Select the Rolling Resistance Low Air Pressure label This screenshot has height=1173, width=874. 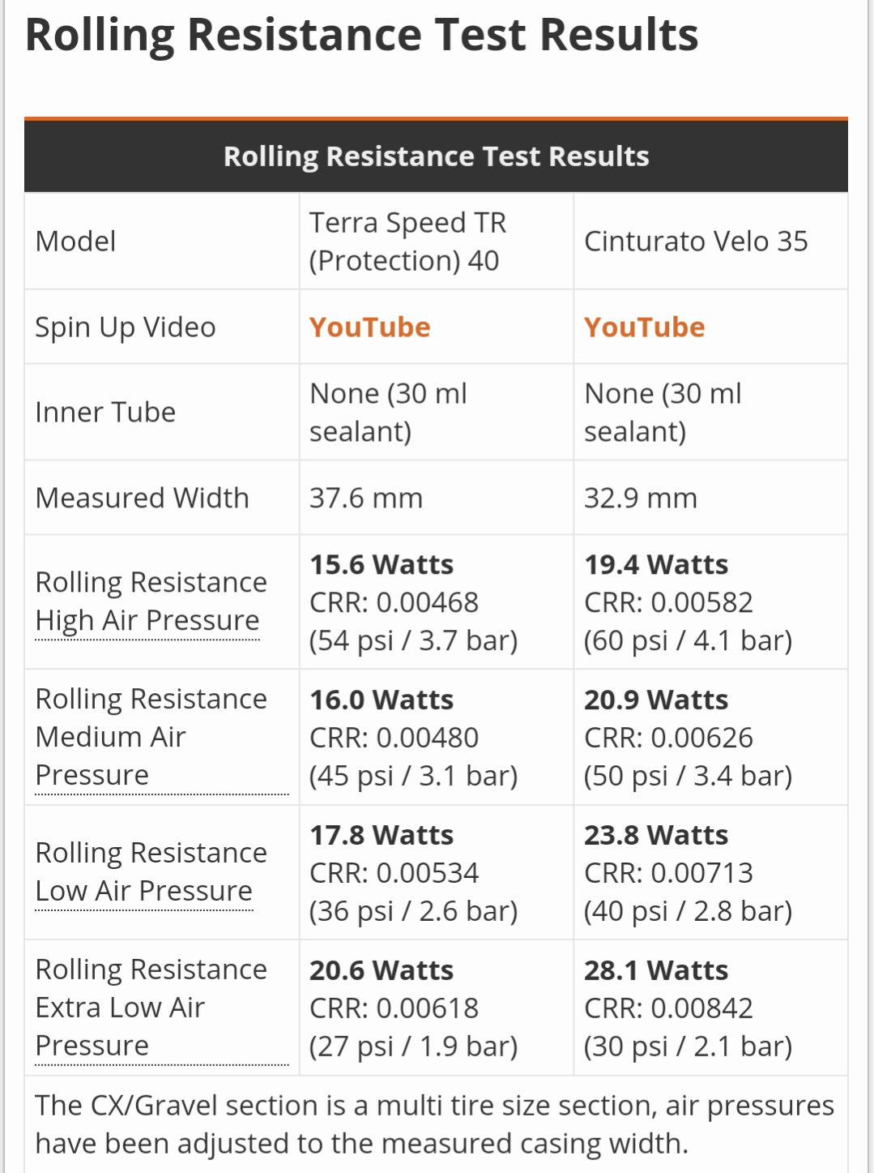(x=151, y=872)
